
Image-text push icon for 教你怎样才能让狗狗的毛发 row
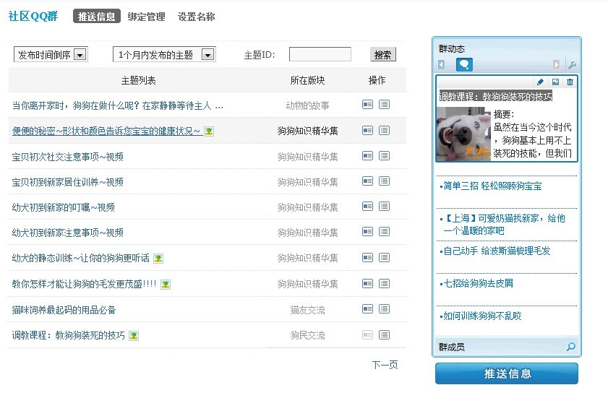367,283
